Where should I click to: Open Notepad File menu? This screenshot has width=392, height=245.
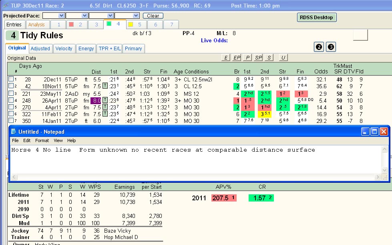pyautogui.click(x=15, y=140)
